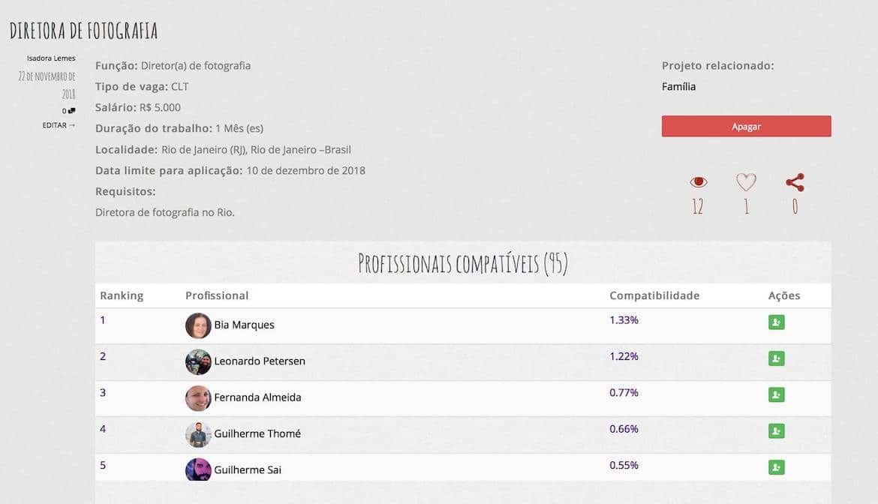Viewport: 878px width, 504px height.
Task: Click the Ranking column header
Action: click(122, 295)
